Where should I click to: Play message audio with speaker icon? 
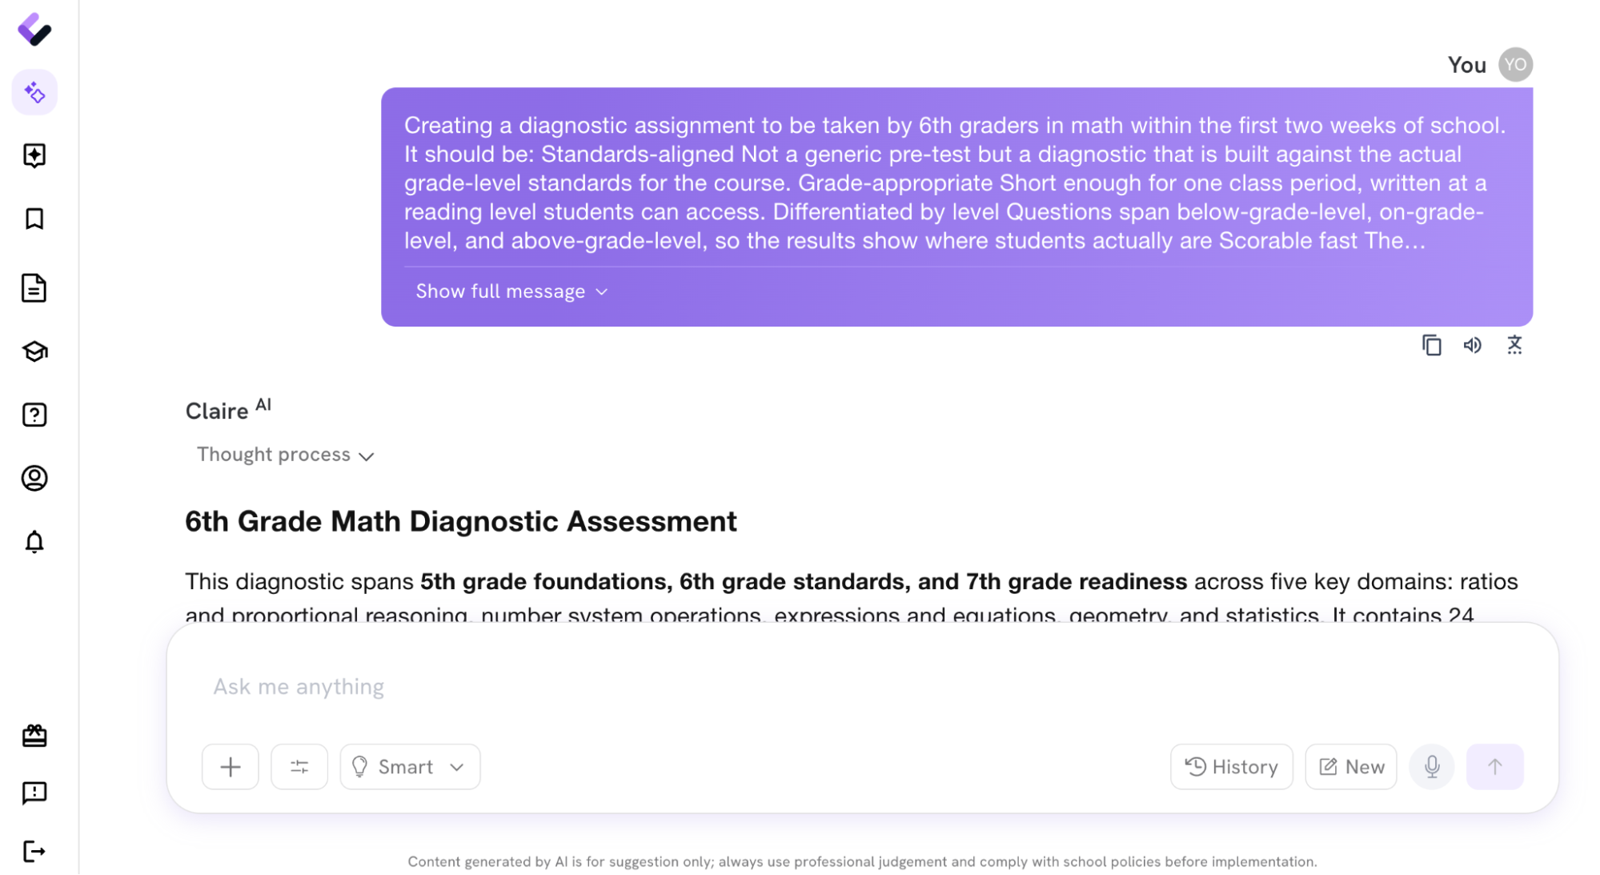(x=1473, y=345)
